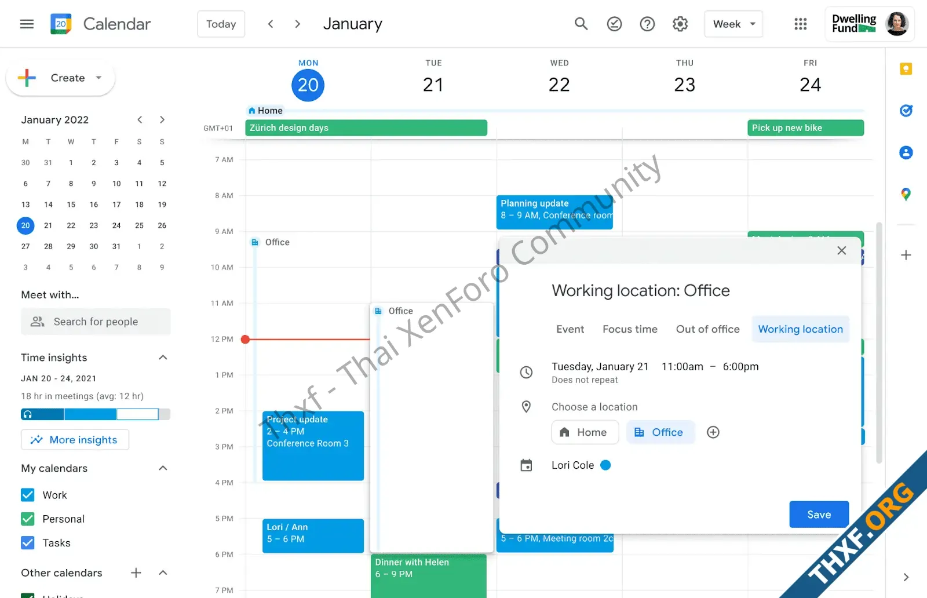Select January 25 in mini calendar
Screen dimensions: 927x598
139,225
